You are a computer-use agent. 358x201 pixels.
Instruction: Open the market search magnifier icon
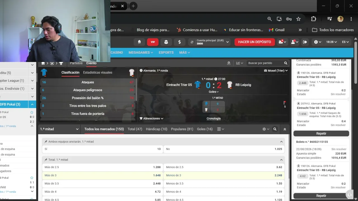(x=275, y=129)
